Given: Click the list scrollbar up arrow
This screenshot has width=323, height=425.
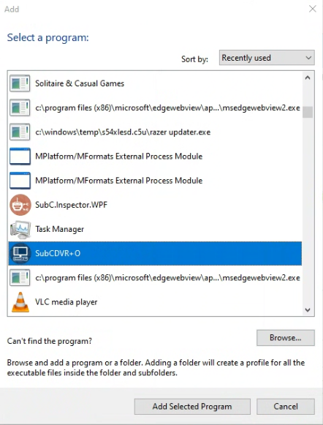Looking at the screenshot, I should click(308, 78).
